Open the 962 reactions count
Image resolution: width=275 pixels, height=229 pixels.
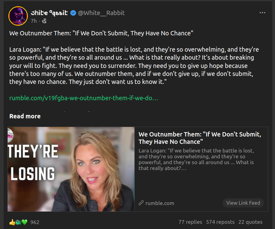pyautogui.click(x=35, y=222)
